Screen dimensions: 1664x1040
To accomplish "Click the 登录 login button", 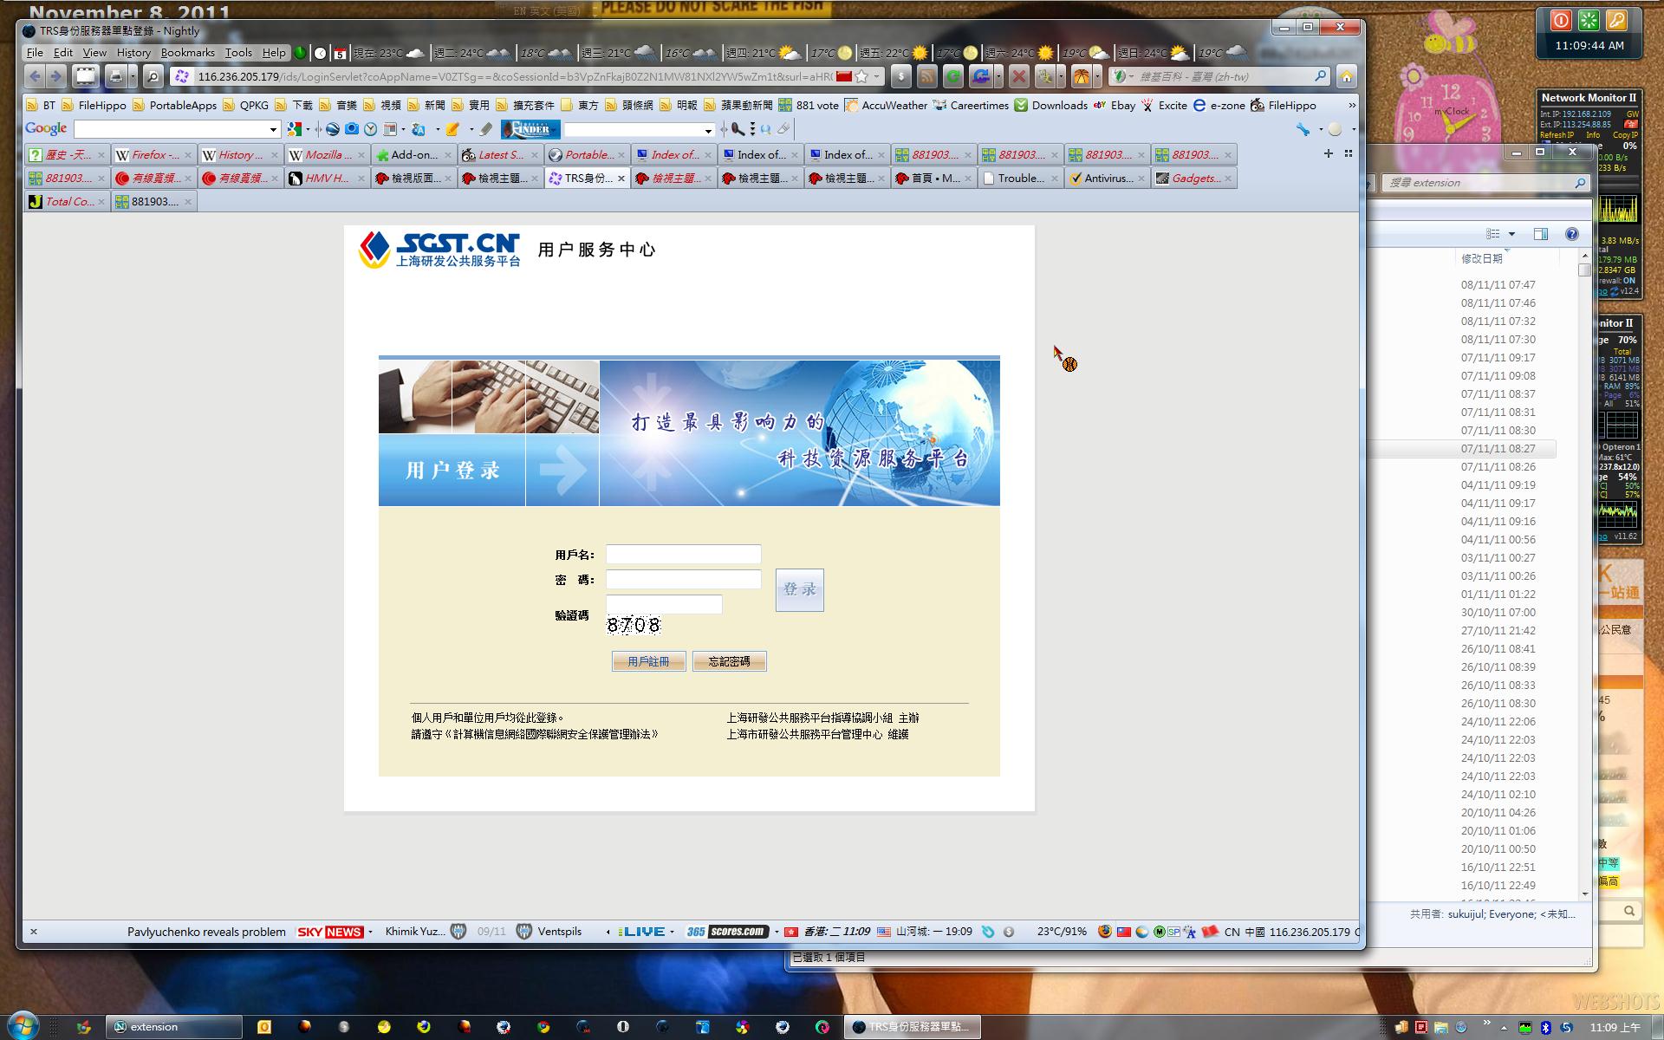I will click(799, 589).
